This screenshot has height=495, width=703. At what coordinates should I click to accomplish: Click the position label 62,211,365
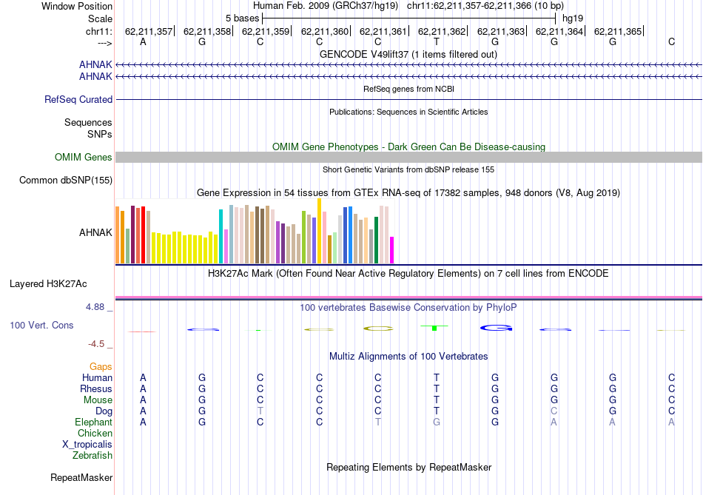tap(618, 31)
